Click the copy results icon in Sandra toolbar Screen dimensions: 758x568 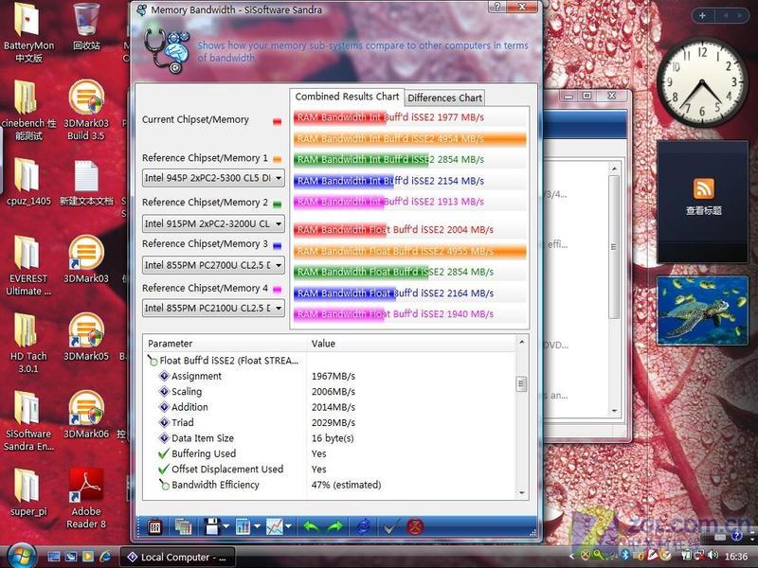pyautogui.click(x=183, y=527)
